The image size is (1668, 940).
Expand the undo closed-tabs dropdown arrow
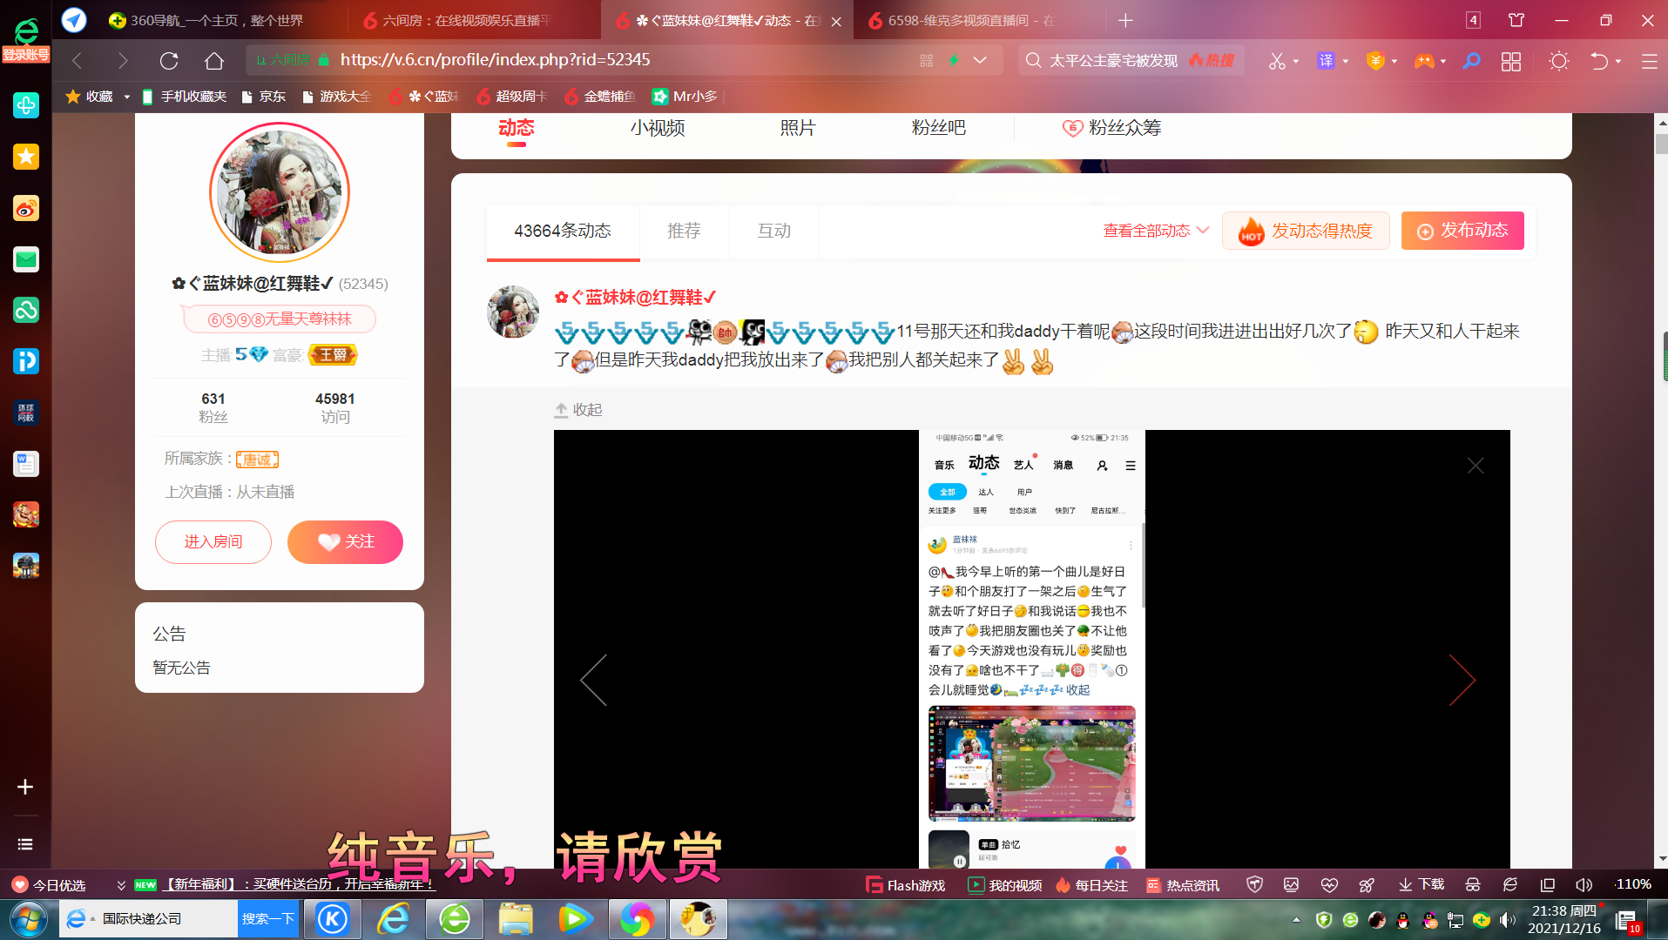(1618, 61)
